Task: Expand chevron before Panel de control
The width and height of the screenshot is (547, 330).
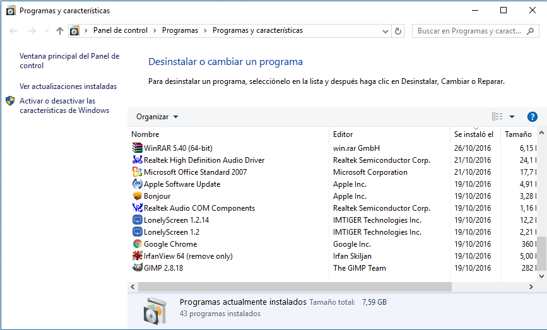Action: tap(86, 31)
